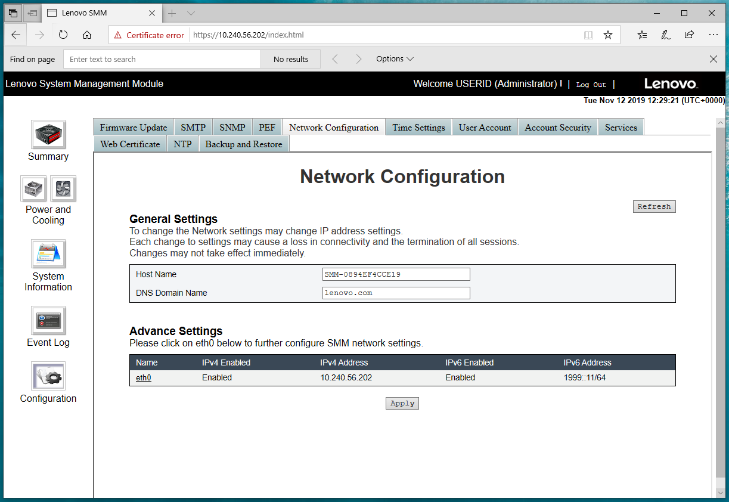
Task: Open browser Settings and more menu
Action: coord(713,35)
